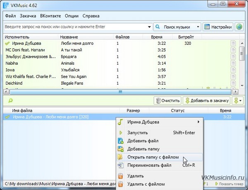Open the Закачка menu
The width and height of the screenshot is (248, 190).
(28, 16)
